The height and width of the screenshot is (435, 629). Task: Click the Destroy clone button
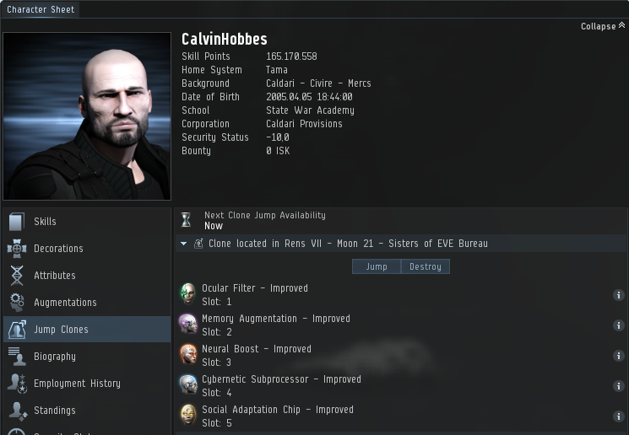coord(426,266)
